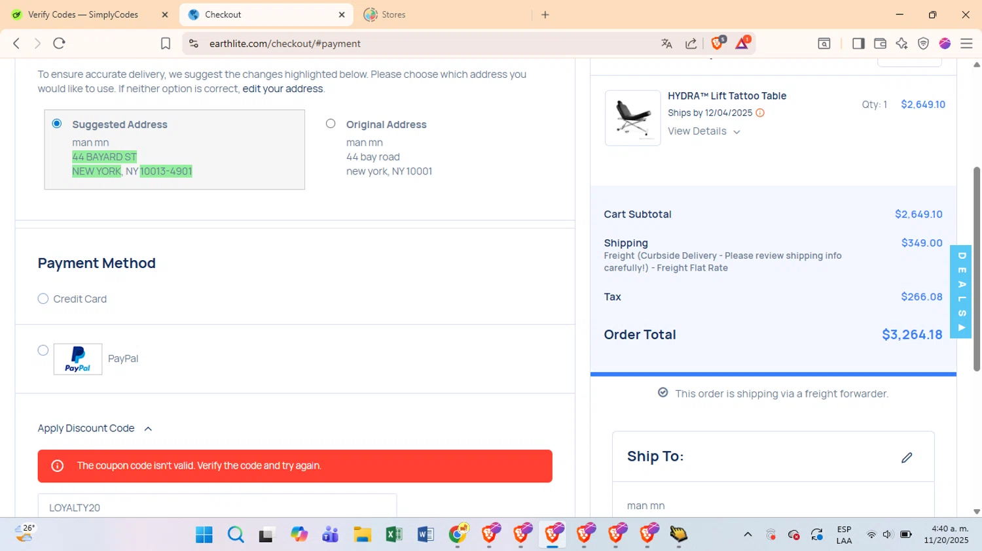The width and height of the screenshot is (982, 551).
Task: Open Excel from taskbar
Action: tap(394, 535)
